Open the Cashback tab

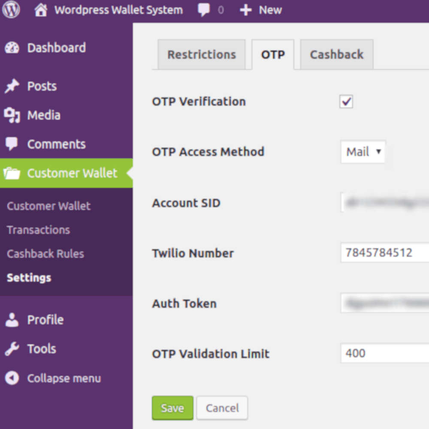(x=336, y=54)
